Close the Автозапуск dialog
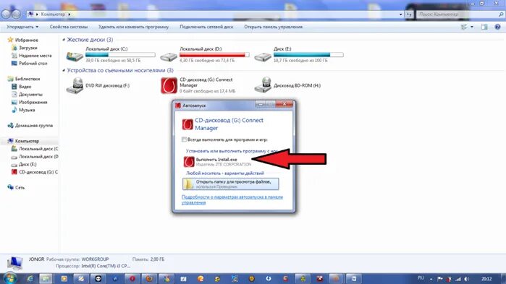This screenshot has height=284, width=506. (x=284, y=104)
